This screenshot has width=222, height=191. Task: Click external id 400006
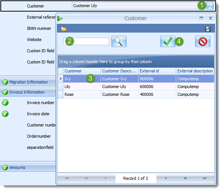tap(157, 94)
